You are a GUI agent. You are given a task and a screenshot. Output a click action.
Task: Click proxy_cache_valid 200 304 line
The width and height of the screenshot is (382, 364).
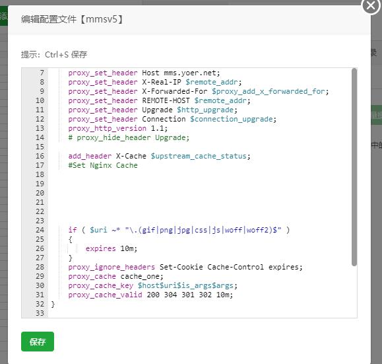[150, 295]
